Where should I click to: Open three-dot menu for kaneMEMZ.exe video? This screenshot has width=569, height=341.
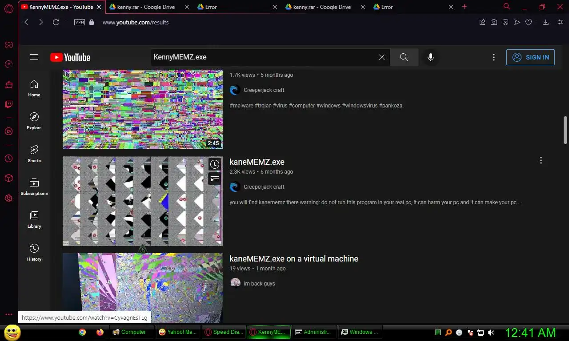pos(541,160)
